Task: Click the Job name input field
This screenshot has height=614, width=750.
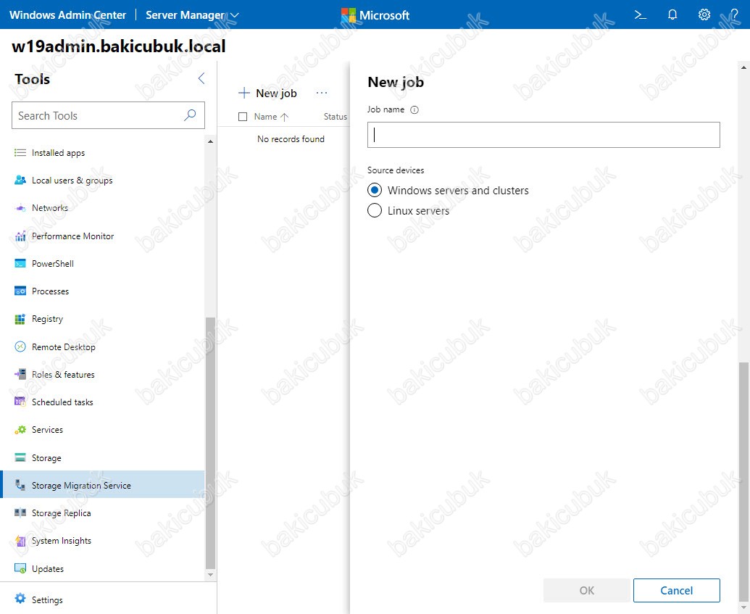Action: click(x=543, y=135)
